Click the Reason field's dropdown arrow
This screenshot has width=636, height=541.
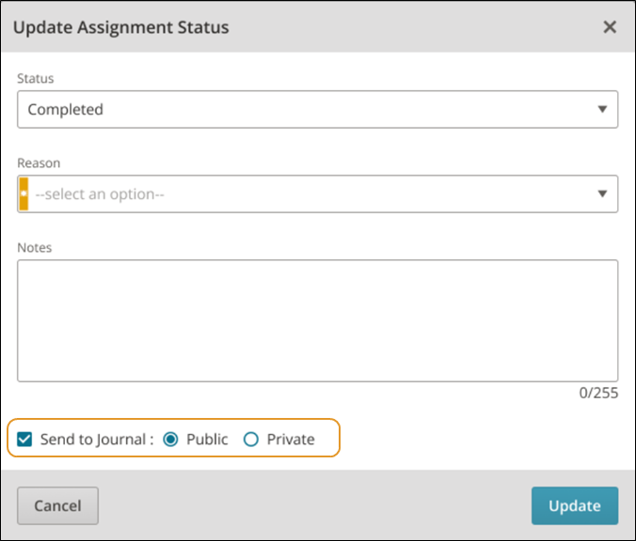pos(602,194)
